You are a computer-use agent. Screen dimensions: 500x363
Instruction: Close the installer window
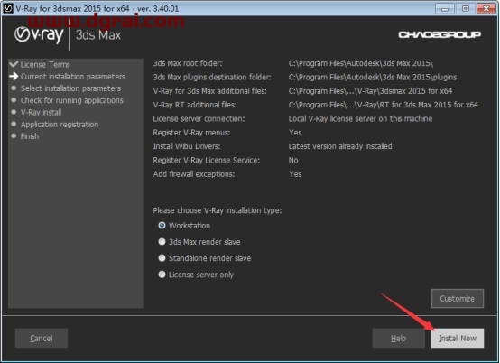pos(486,9)
